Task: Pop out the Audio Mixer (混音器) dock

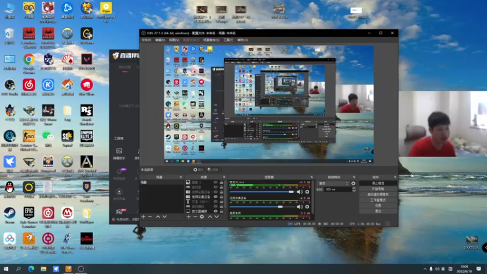Action: coord(311,177)
